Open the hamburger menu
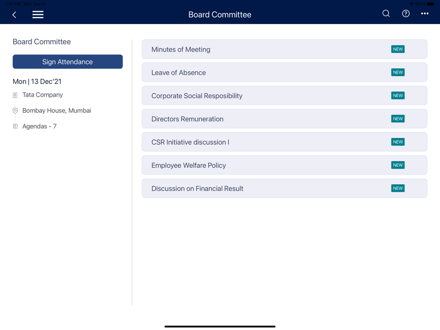The height and width of the screenshot is (330, 440). click(x=38, y=15)
